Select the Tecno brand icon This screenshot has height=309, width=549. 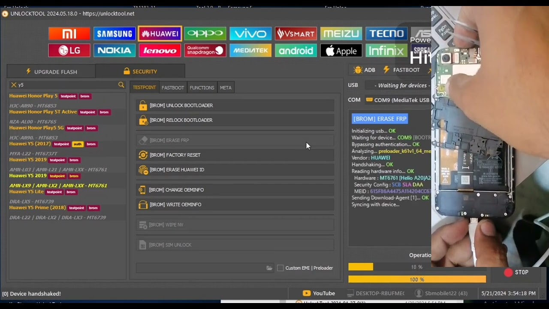(386, 33)
